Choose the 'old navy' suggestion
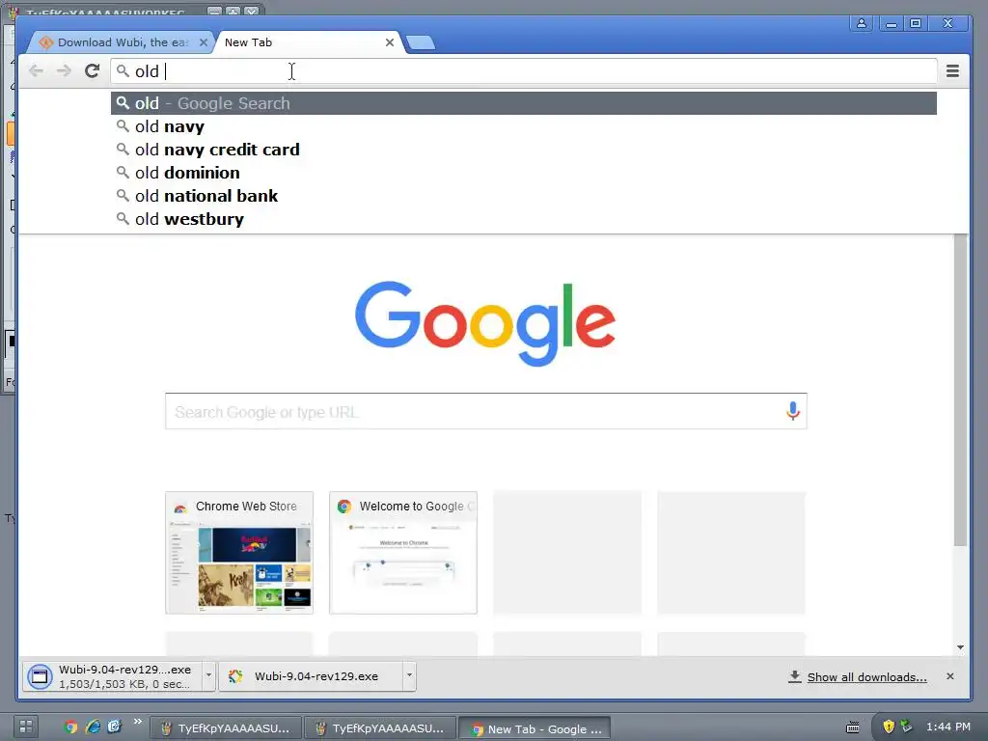Image resolution: width=988 pixels, height=741 pixels. click(x=524, y=126)
